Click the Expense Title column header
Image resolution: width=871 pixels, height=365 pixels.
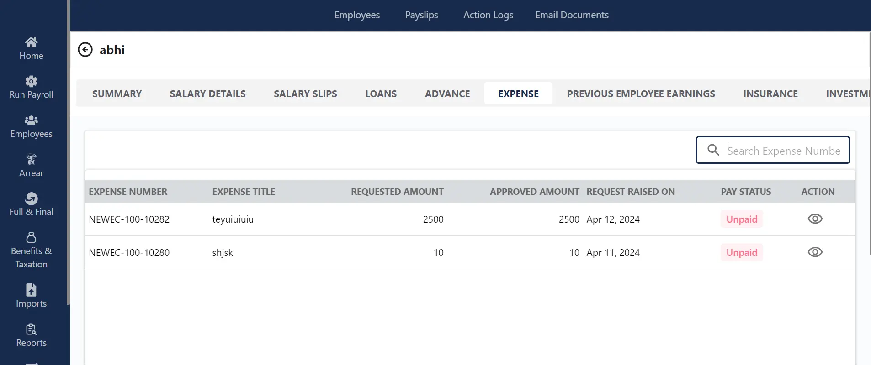tap(244, 192)
